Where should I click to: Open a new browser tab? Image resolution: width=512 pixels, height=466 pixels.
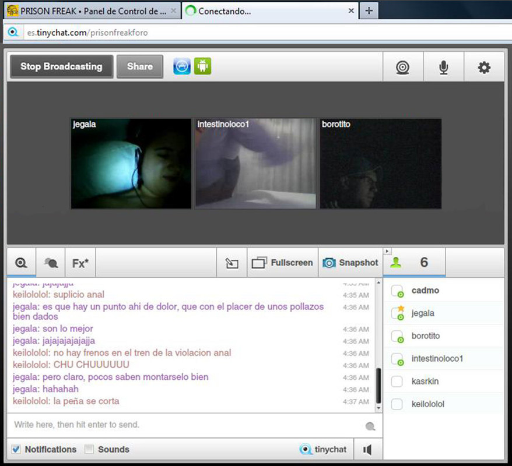tap(369, 10)
